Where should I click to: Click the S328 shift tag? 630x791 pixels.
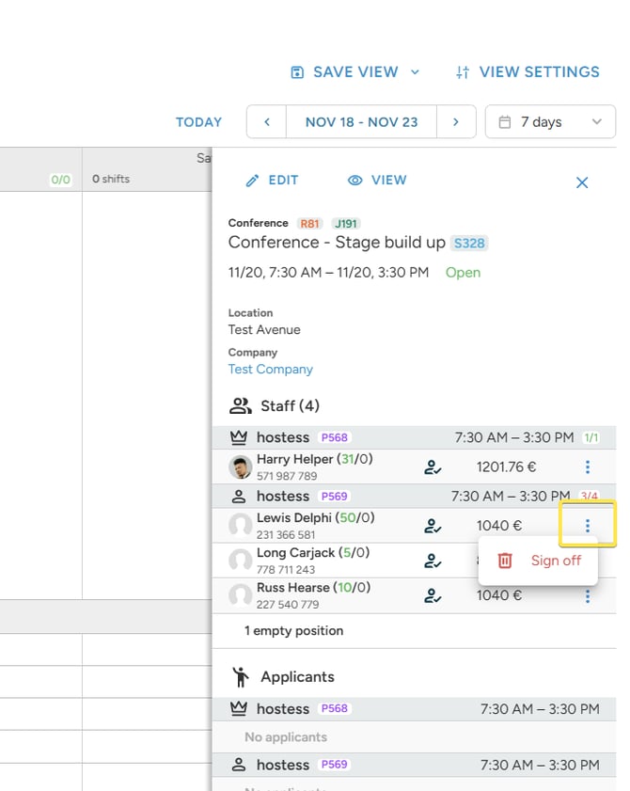click(x=469, y=244)
